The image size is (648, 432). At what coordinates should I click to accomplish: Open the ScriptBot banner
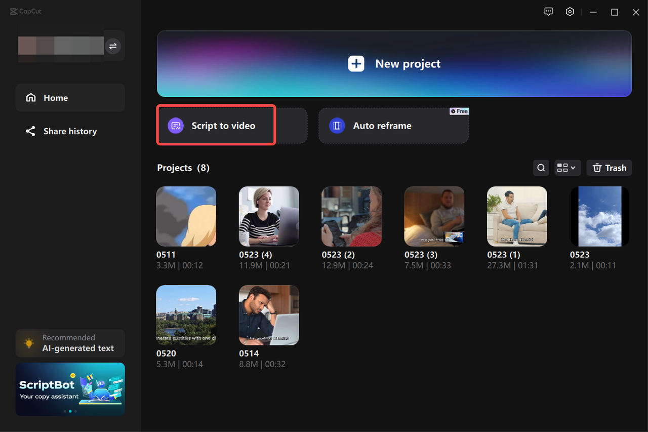point(70,389)
